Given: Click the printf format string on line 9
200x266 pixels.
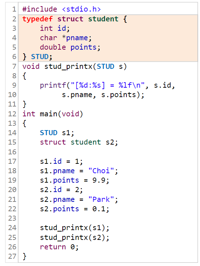Looking at the screenshot, I should [108, 85].
